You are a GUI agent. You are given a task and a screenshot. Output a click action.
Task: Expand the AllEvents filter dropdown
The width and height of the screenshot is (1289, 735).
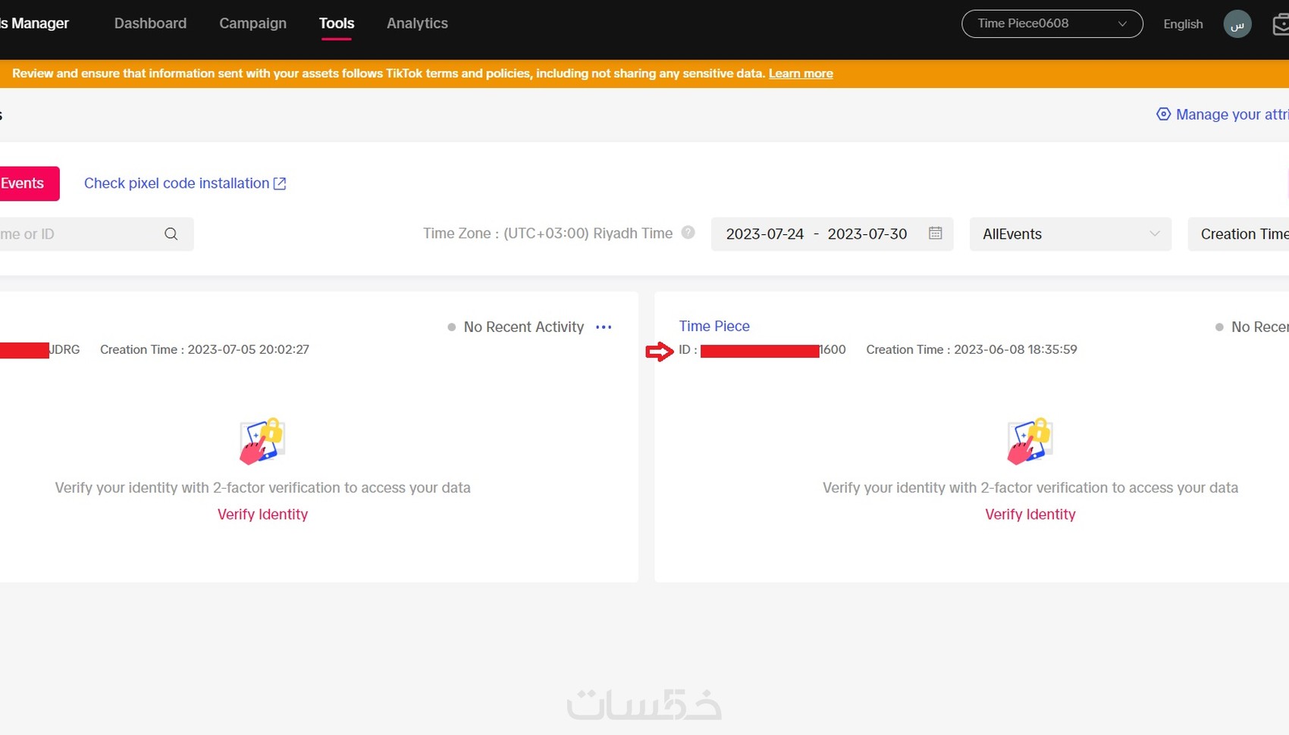coord(1070,234)
